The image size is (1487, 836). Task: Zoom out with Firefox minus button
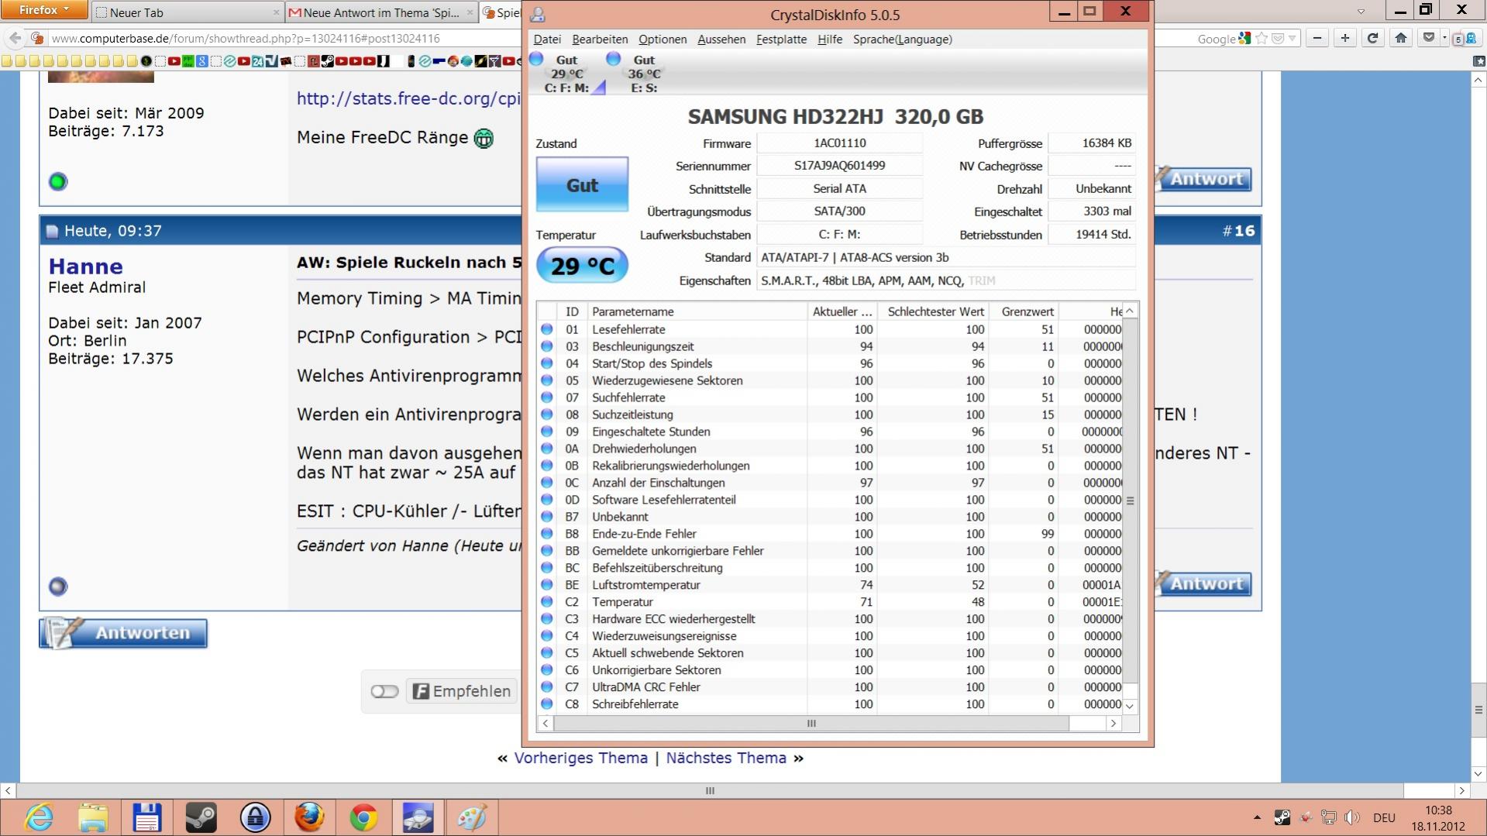click(1317, 38)
